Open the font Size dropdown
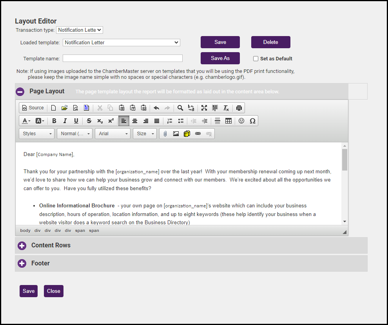This screenshot has width=388, height=325. click(145, 134)
